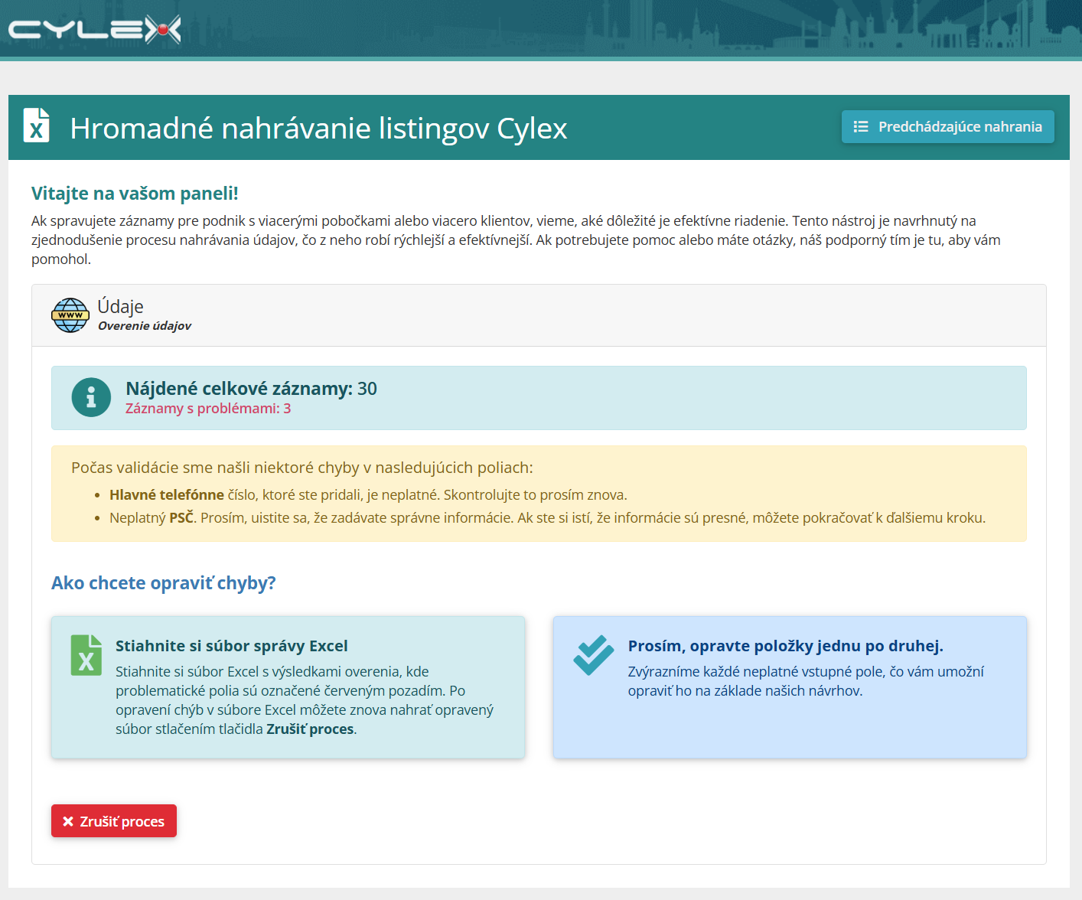Screen dimensions: 1082x900
Task: Cancel with the red Zrušiť proces button
Action: 114,821
